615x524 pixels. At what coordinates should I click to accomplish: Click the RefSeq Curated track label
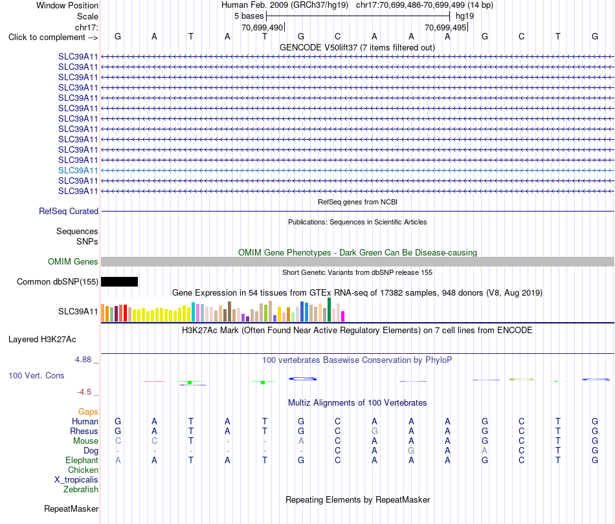[x=69, y=212]
